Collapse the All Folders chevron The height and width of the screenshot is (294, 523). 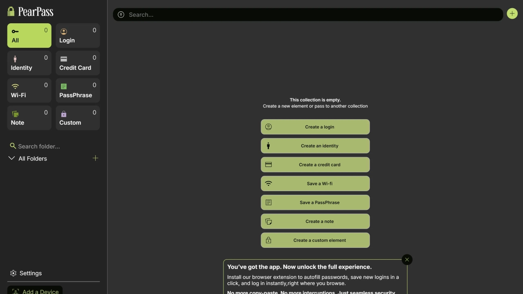coord(11,158)
